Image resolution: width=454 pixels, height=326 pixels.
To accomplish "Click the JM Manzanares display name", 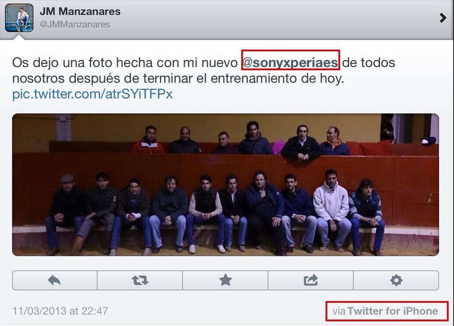I will point(80,12).
